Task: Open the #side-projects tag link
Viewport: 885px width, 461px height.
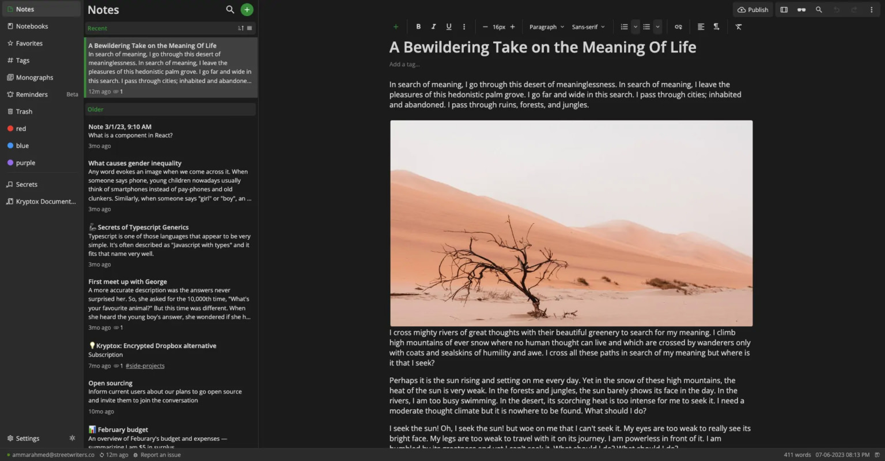Action: pos(145,365)
